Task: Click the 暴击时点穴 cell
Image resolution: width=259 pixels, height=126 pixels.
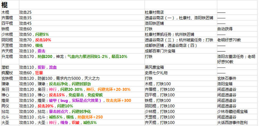Action: [x=82, y=111]
